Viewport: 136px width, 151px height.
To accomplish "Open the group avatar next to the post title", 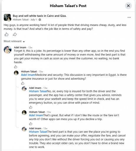I will click(x=7, y=17).
